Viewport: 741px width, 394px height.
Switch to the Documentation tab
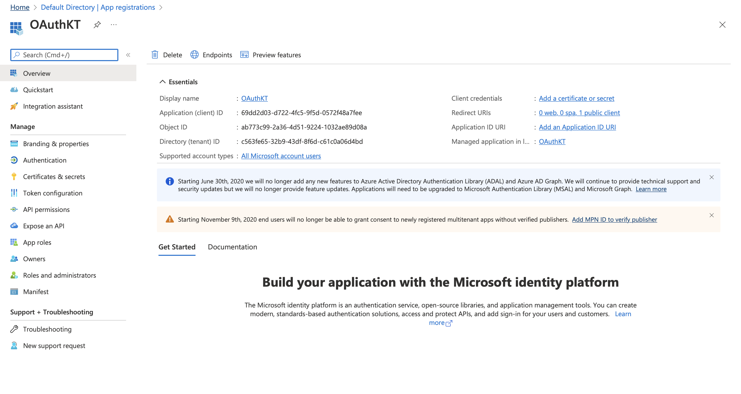(232, 247)
